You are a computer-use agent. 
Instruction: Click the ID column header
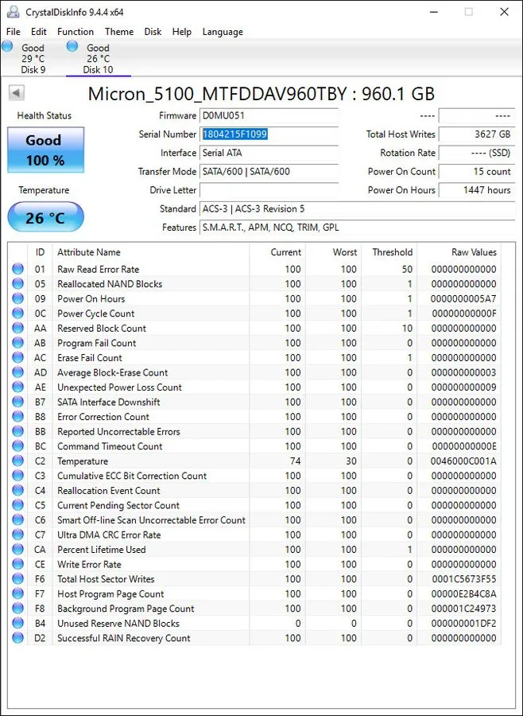coord(41,252)
